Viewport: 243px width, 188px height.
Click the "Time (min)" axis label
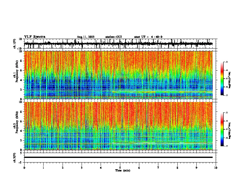point(123,170)
